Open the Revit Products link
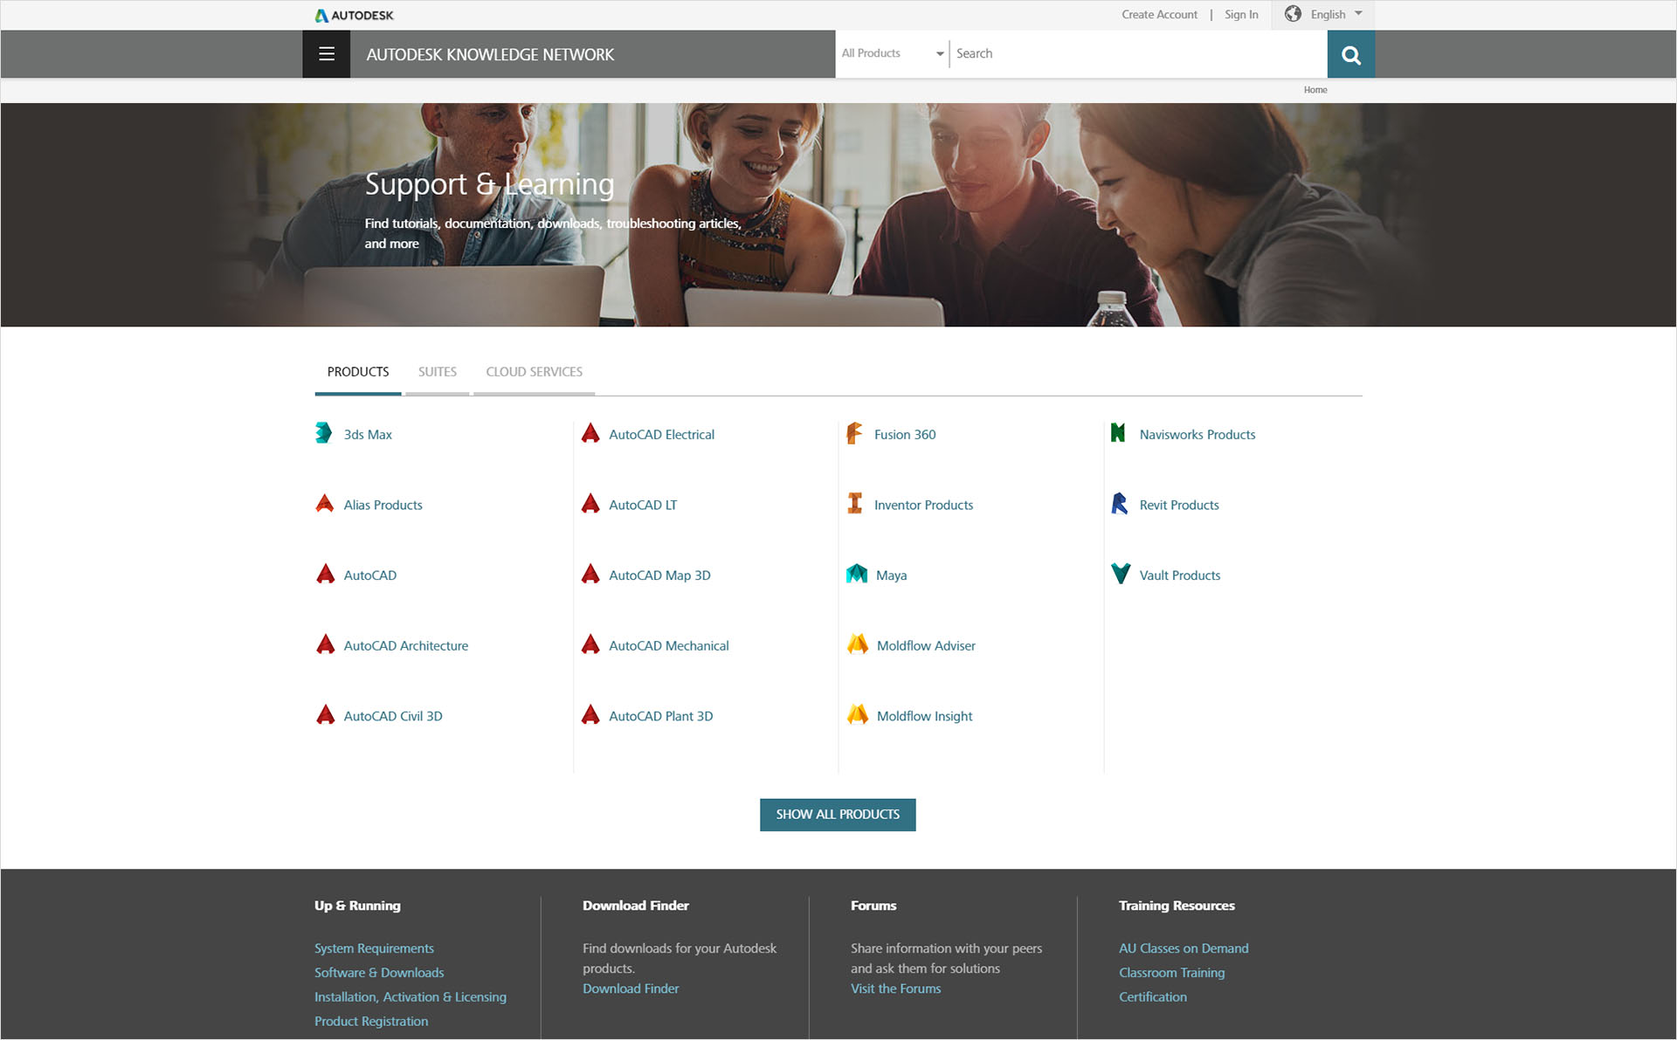 (x=1179, y=505)
